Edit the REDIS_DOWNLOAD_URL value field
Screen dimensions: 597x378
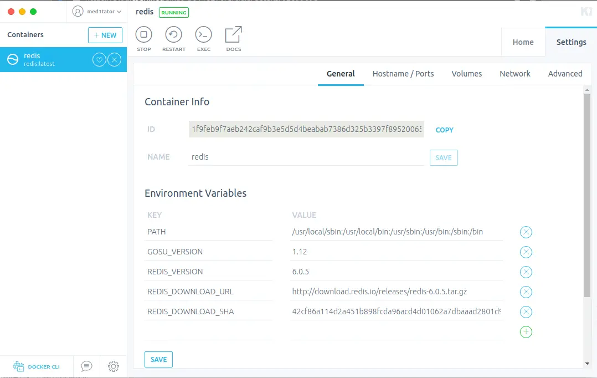click(x=397, y=292)
